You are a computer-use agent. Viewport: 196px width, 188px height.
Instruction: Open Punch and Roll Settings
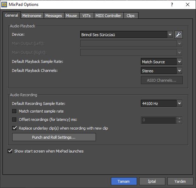pyautogui.click(x=54, y=137)
